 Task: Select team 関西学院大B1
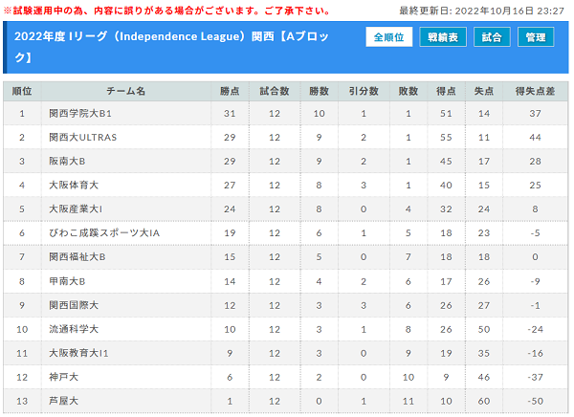(80, 114)
